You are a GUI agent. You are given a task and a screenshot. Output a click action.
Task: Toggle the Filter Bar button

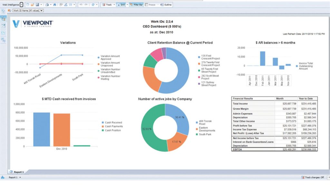click(136, 4)
